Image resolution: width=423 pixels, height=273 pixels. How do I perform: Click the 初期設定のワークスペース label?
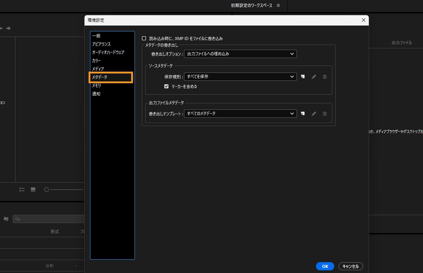[x=251, y=5]
